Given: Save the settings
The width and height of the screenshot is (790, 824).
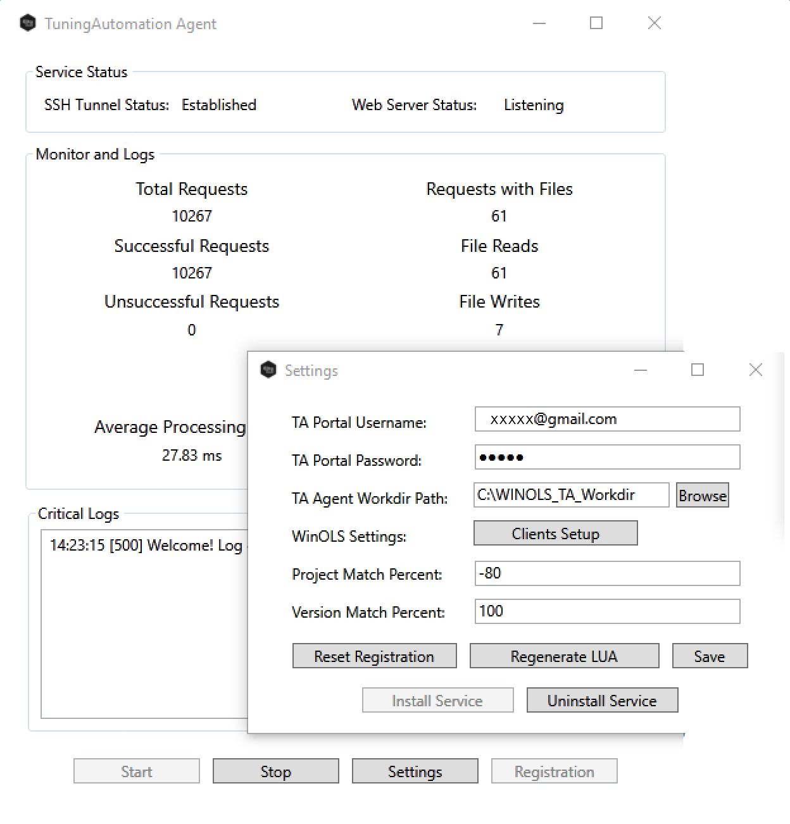Looking at the screenshot, I should 710,656.
